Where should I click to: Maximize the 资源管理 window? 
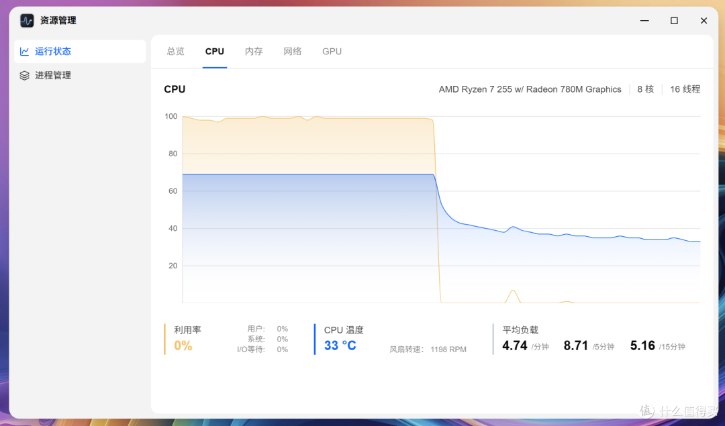click(x=674, y=20)
